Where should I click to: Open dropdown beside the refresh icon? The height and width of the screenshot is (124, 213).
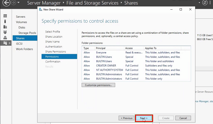click(199, 3)
